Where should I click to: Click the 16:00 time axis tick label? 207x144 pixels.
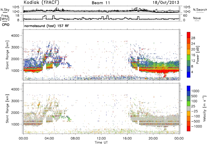click(x=127, y=139)
